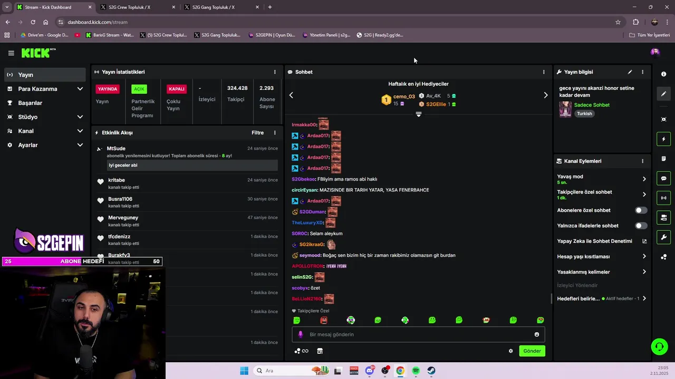Open the BarisG Stream bookmark
The width and height of the screenshot is (675, 379).
point(109,35)
